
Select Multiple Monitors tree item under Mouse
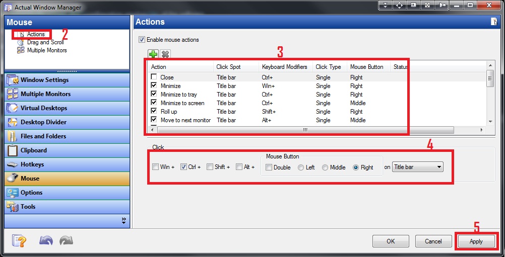pos(47,50)
